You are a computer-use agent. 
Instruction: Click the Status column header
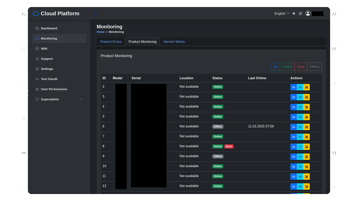(217, 78)
